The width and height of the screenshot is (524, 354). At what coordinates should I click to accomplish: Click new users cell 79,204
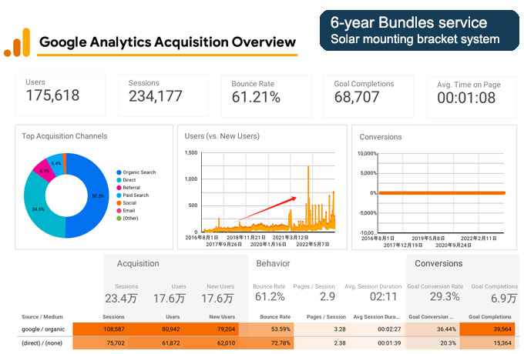[227, 329]
